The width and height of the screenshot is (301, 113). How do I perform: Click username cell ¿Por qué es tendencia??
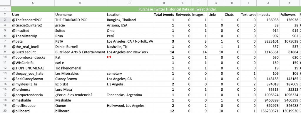[x=80, y=95]
